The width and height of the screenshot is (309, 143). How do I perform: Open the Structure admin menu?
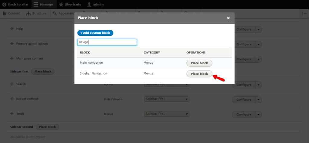(37, 13)
